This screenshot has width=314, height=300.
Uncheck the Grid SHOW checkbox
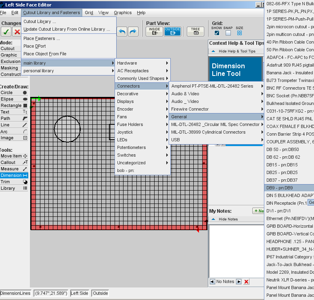point(217,33)
